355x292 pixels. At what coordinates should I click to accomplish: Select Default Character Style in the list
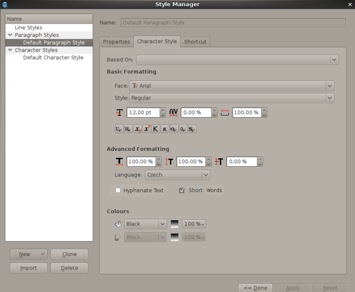tap(53, 58)
